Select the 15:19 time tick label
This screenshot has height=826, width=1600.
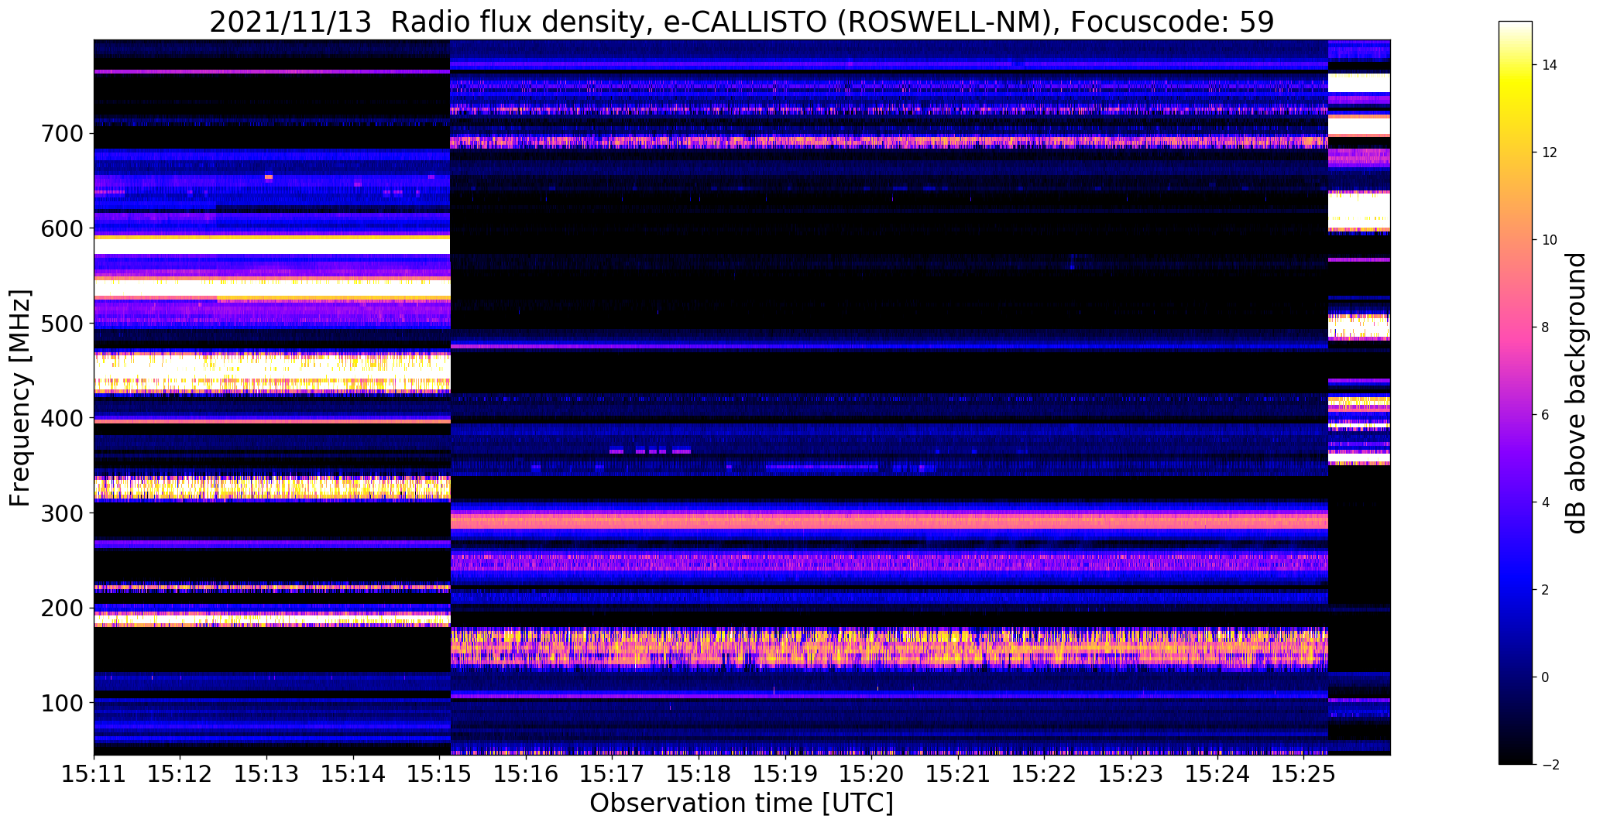point(785,773)
